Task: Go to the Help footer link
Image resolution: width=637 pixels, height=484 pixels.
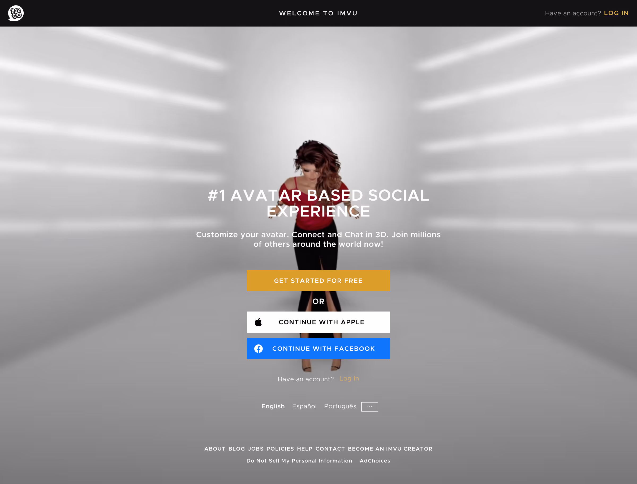Action: 305,449
